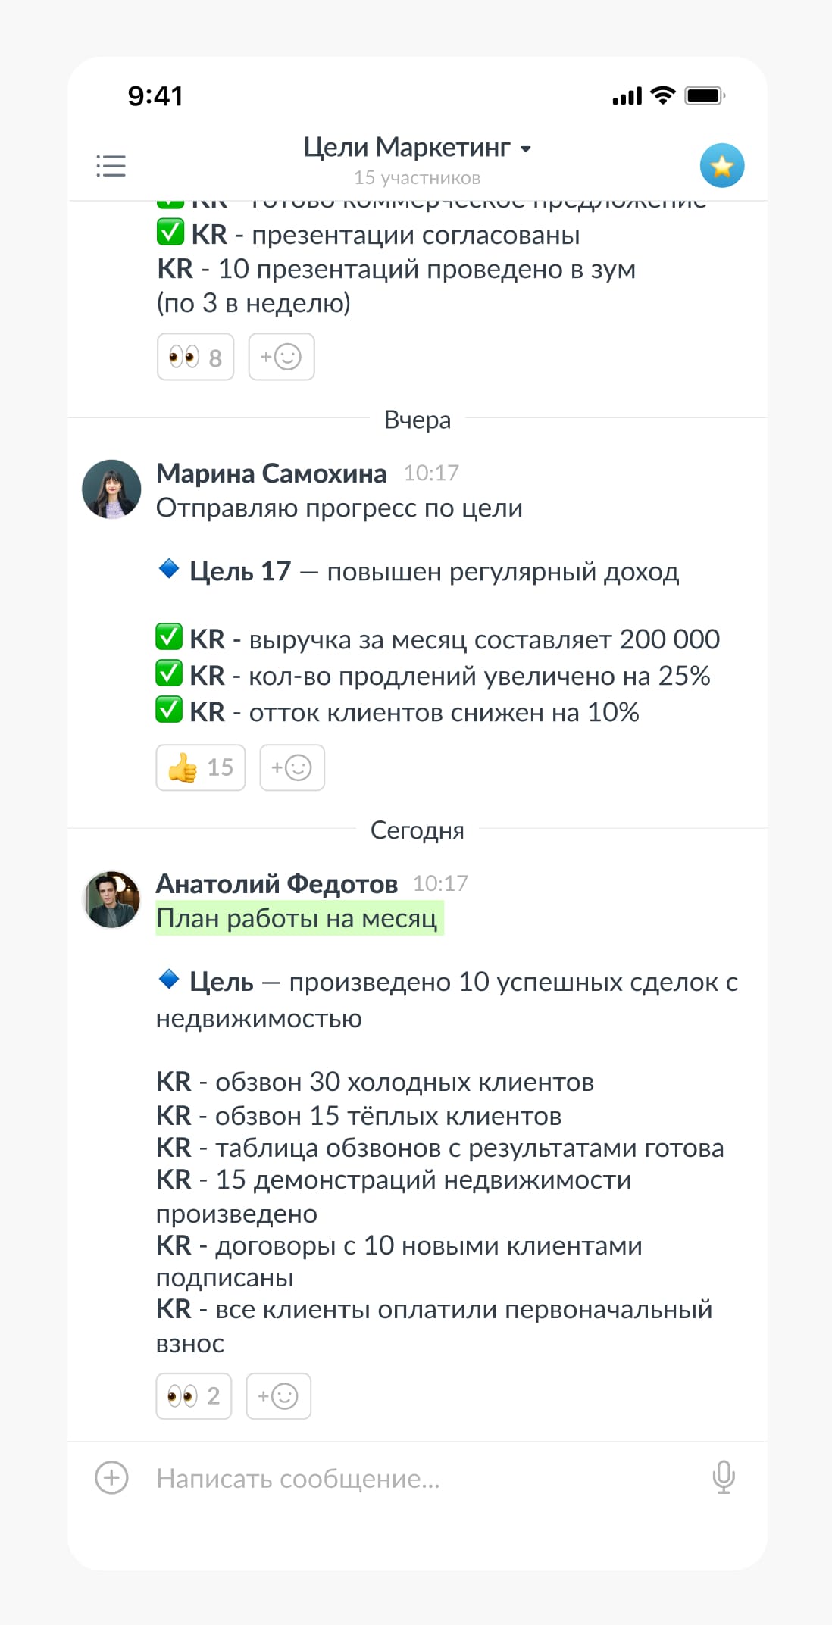
Task: Expand the Цели Маркетинг channel dropdown arrow
Action: pos(526,149)
